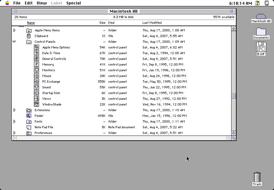Click the '355K' size of PC Exchange

pyautogui.click(x=102, y=81)
